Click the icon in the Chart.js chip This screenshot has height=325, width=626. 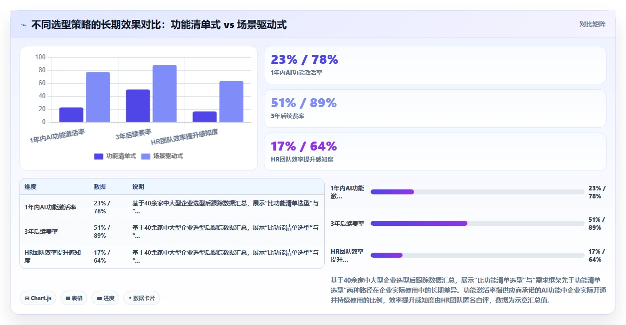click(x=27, y=298)
